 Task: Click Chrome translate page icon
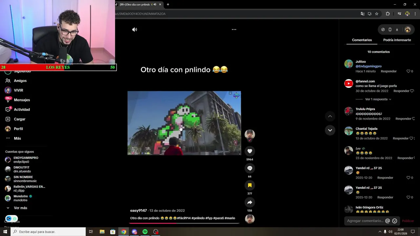(x=363, y=14)
